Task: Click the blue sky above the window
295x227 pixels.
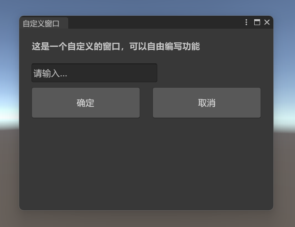Action: pyautogui.click(x=147, y=7)
